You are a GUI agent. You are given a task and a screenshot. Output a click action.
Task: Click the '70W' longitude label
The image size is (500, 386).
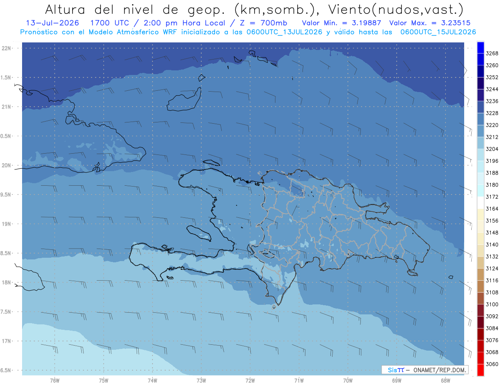(348, 381)
